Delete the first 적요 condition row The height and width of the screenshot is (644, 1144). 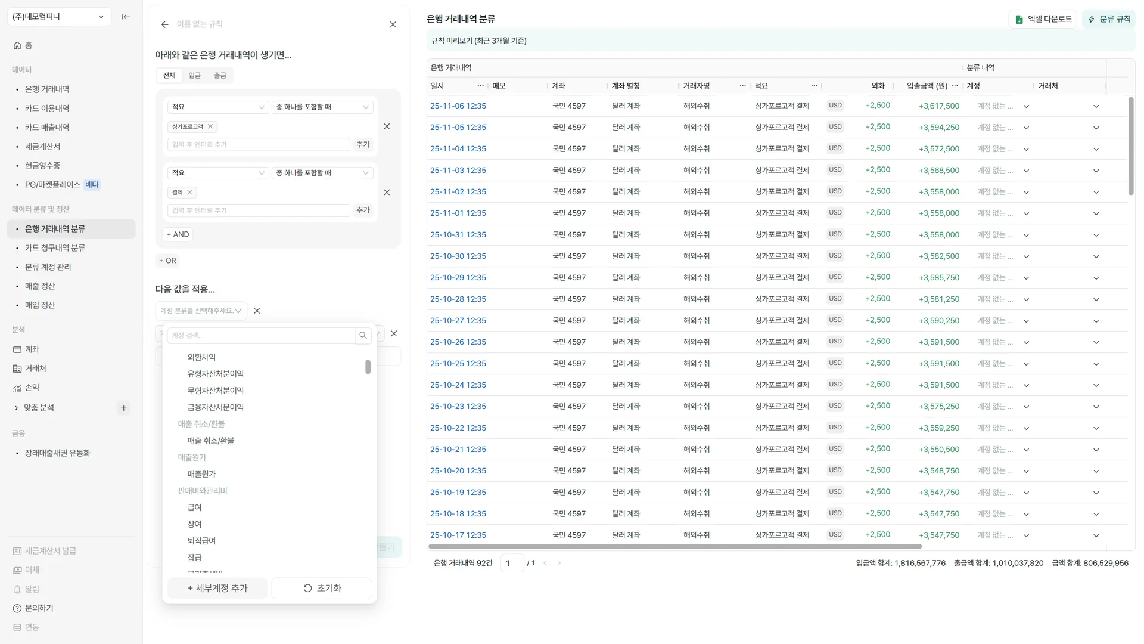pos(387,126)
